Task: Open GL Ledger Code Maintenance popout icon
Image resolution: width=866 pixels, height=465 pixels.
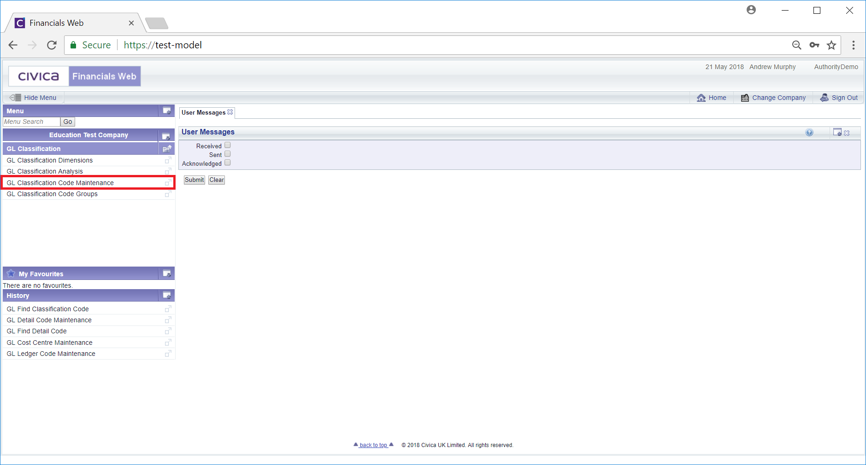Action: point(168,354)
